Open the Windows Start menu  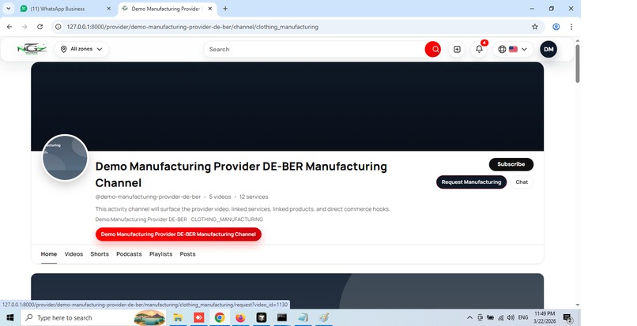tap(9, 317)
